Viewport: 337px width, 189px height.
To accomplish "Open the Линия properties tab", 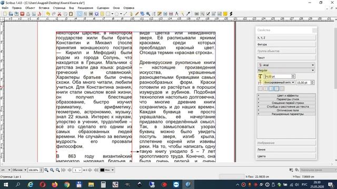I will click(286, 150).
